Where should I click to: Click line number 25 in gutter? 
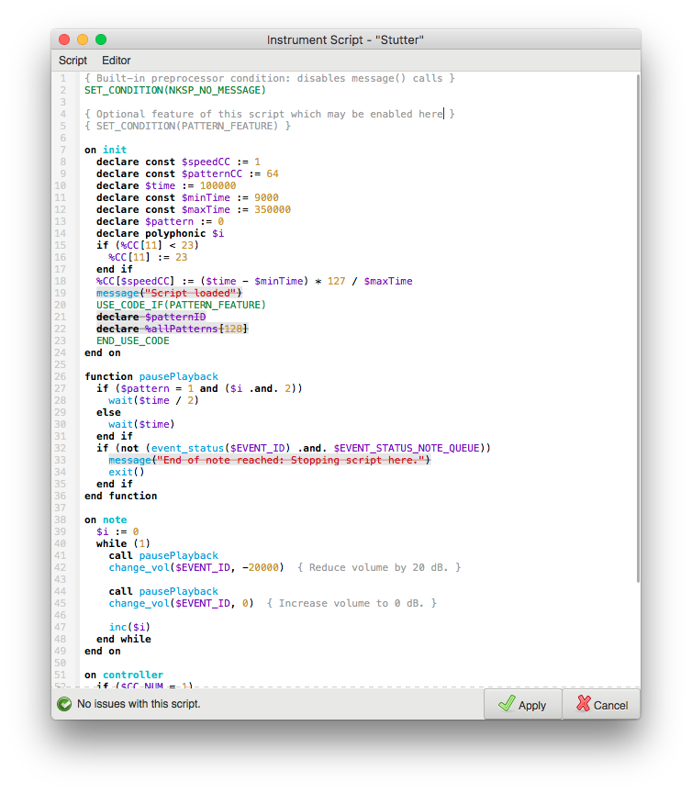[x=61, y=364]
